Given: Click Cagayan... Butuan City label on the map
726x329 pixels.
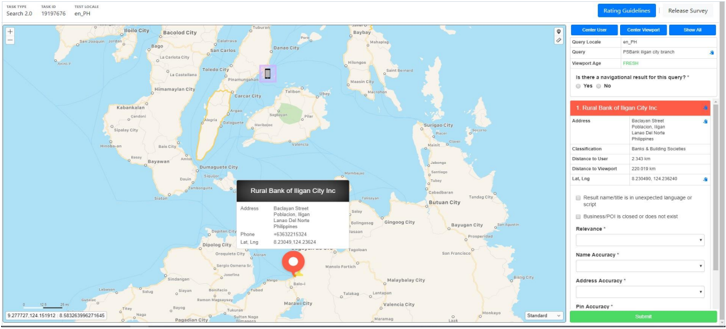Looking at the screenshot, I should pyautogui.click(x=445, y=202).
